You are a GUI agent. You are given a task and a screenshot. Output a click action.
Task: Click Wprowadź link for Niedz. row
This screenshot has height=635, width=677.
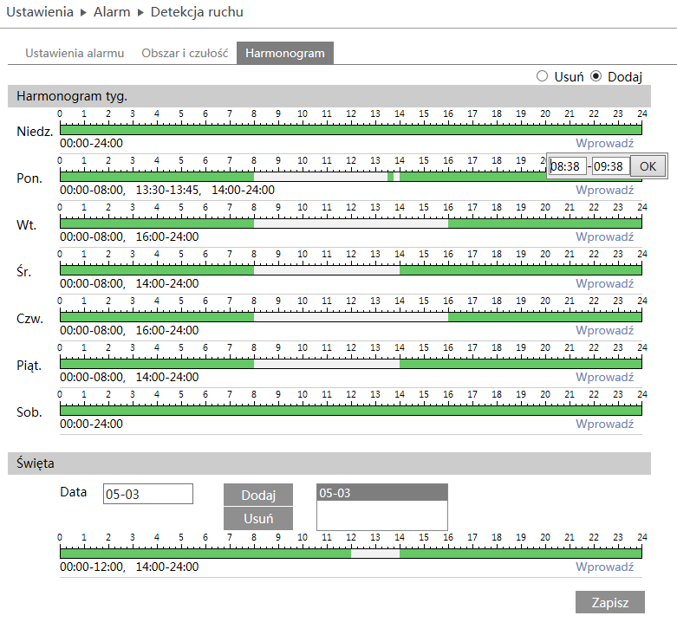click(x=604, y=143)
